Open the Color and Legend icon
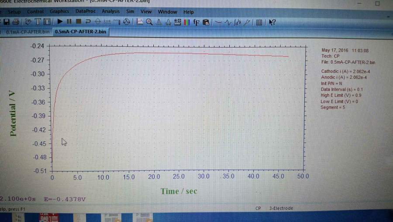The height and width of the screenshot is (222, 393). [x=187, y=22]
